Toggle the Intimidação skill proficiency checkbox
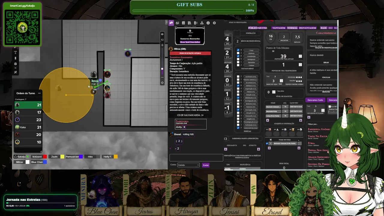 [238, 97]
